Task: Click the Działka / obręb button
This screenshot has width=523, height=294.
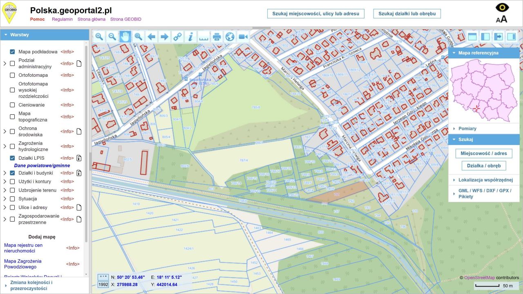Action: pyautogui.click(x=484, y=166)
